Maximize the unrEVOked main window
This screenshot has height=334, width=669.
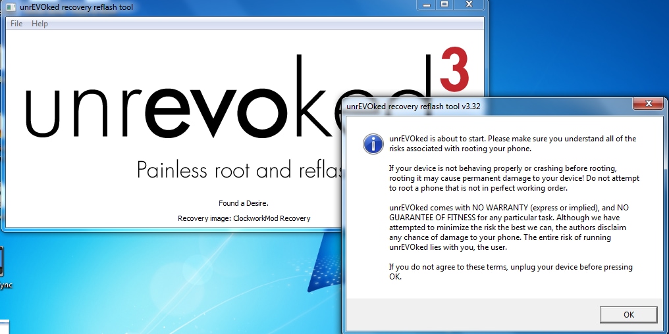pyautogui.click(x=444, y=4)
